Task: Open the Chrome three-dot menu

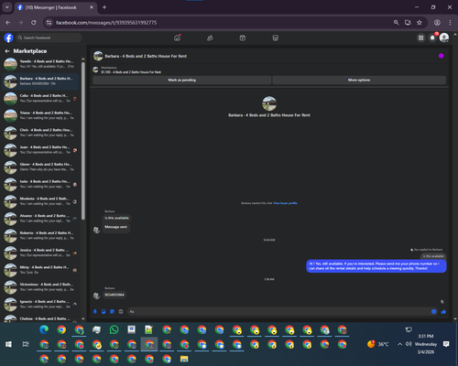Action: [450, 23]
